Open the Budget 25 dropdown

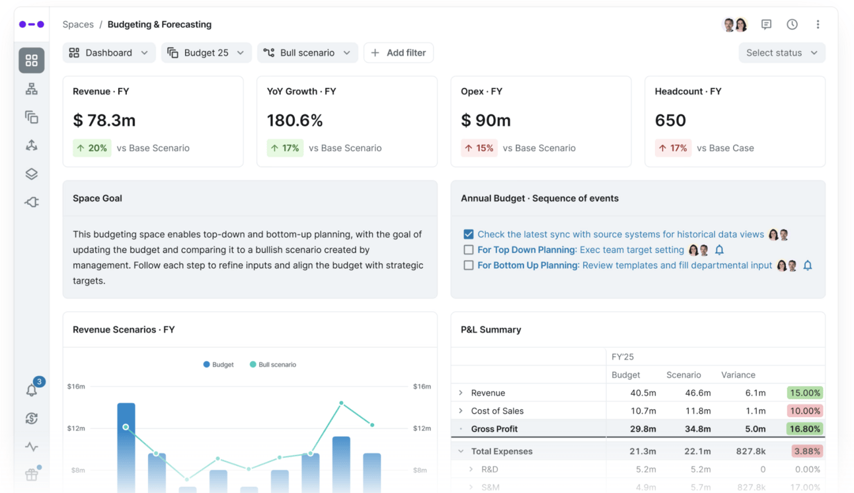[206, 53]
